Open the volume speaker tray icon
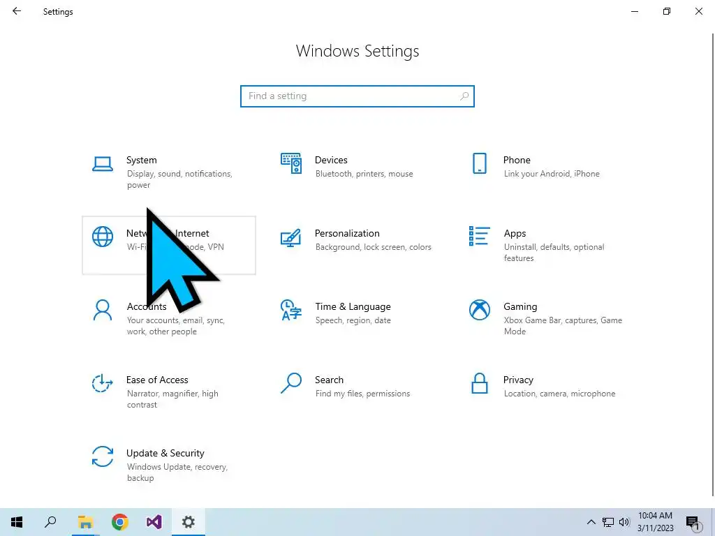715x536 pixels. pyautogui.click(x=624, y=522)
